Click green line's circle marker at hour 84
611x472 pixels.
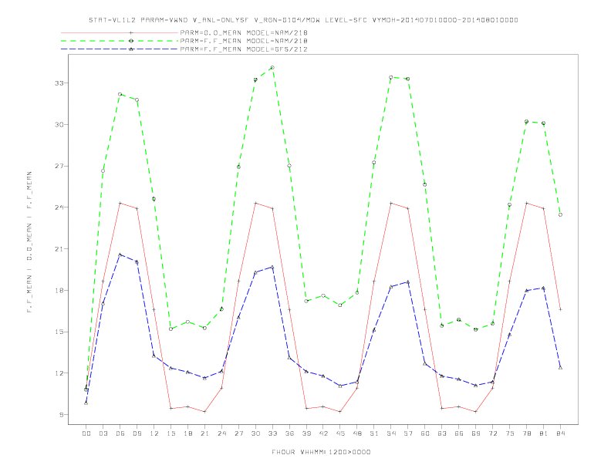pyautogui.click(x=560, y=214)
